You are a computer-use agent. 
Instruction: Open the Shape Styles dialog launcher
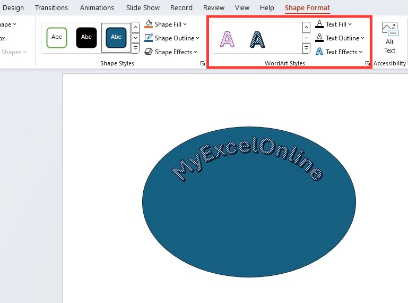[203, 63]
